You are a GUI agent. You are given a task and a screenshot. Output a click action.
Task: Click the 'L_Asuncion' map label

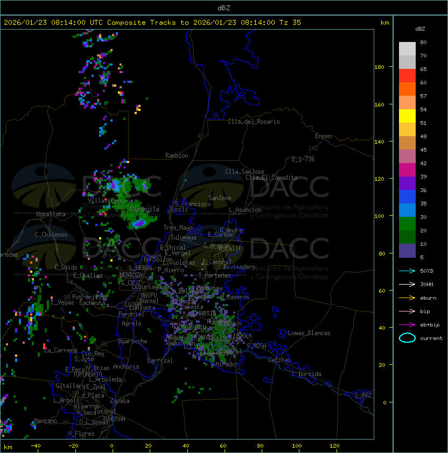pyautogui.click(x=245, y=210)
